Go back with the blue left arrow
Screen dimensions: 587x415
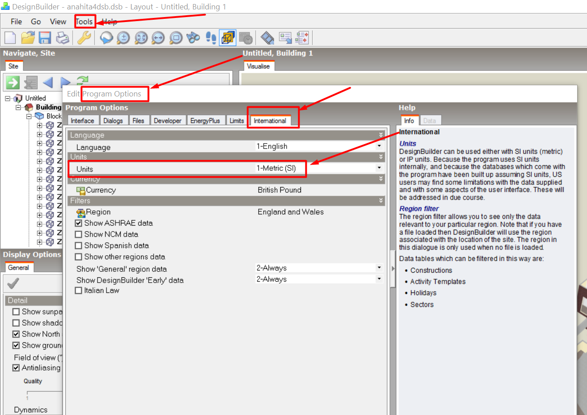pos(48,82)
